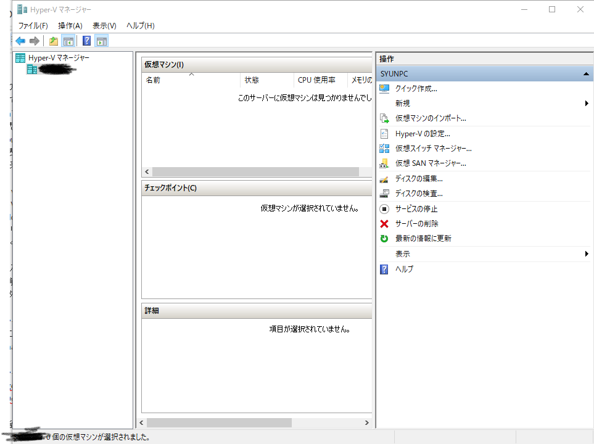
Task: Click the ヘルプ question-mark icon in actions pane
Action: 384,269
